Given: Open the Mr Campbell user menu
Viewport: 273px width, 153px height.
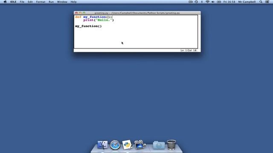Looking at the screenshot, I should tap(247, 2).
